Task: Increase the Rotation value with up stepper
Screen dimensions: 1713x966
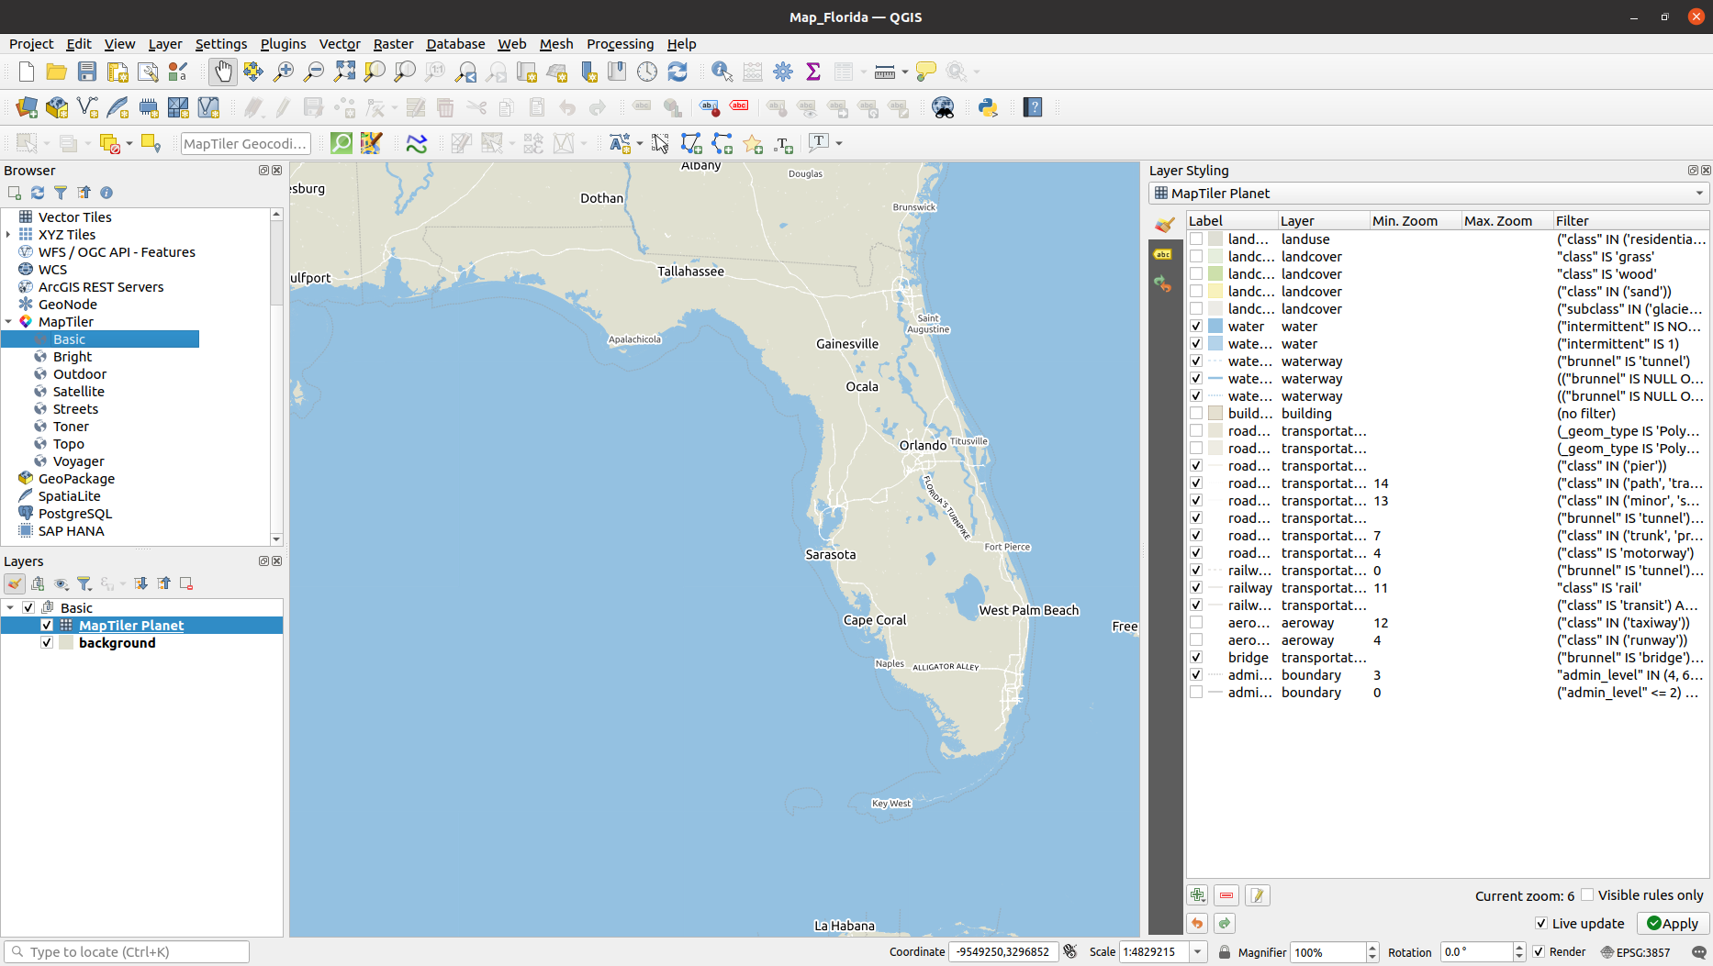Action: tap(1519, 948)
